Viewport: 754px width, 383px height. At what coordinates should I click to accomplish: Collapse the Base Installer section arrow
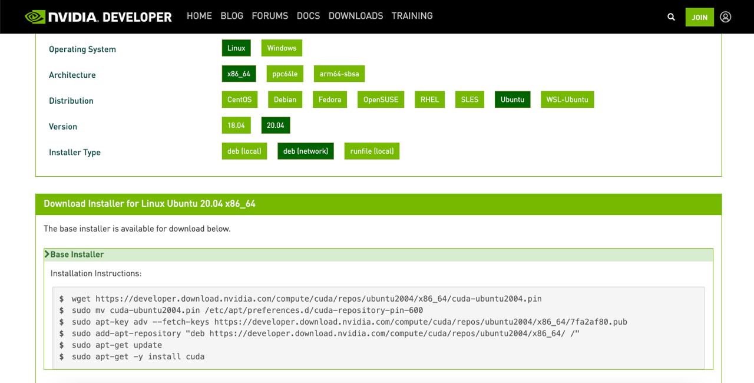pos(47,255)
